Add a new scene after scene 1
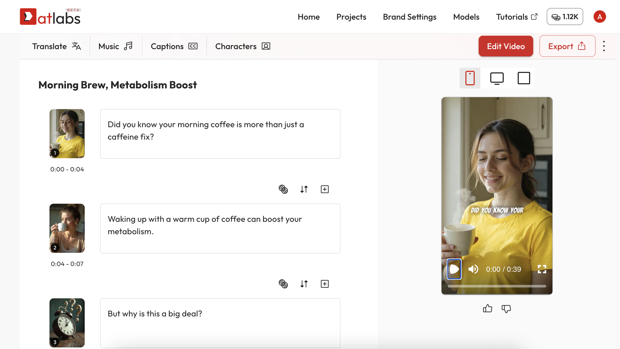The image size is (620, 349). pos(325,189)
